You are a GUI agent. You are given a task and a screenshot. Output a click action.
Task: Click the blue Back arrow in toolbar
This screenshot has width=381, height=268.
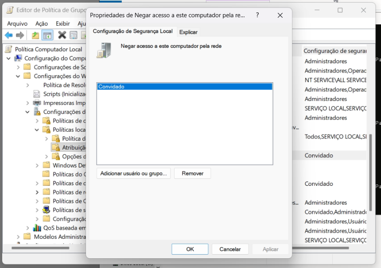[x=8, y=35]
